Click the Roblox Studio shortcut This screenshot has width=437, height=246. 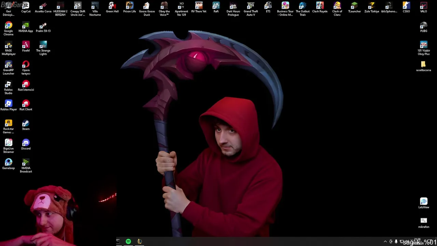(9, 87)
